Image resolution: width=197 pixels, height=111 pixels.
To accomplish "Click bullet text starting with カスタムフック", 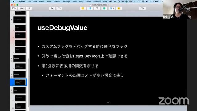I will coord(84,46).
